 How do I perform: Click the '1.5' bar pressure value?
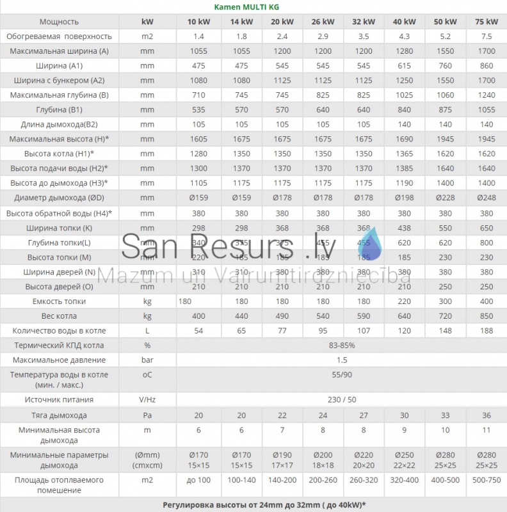[342, 360]
